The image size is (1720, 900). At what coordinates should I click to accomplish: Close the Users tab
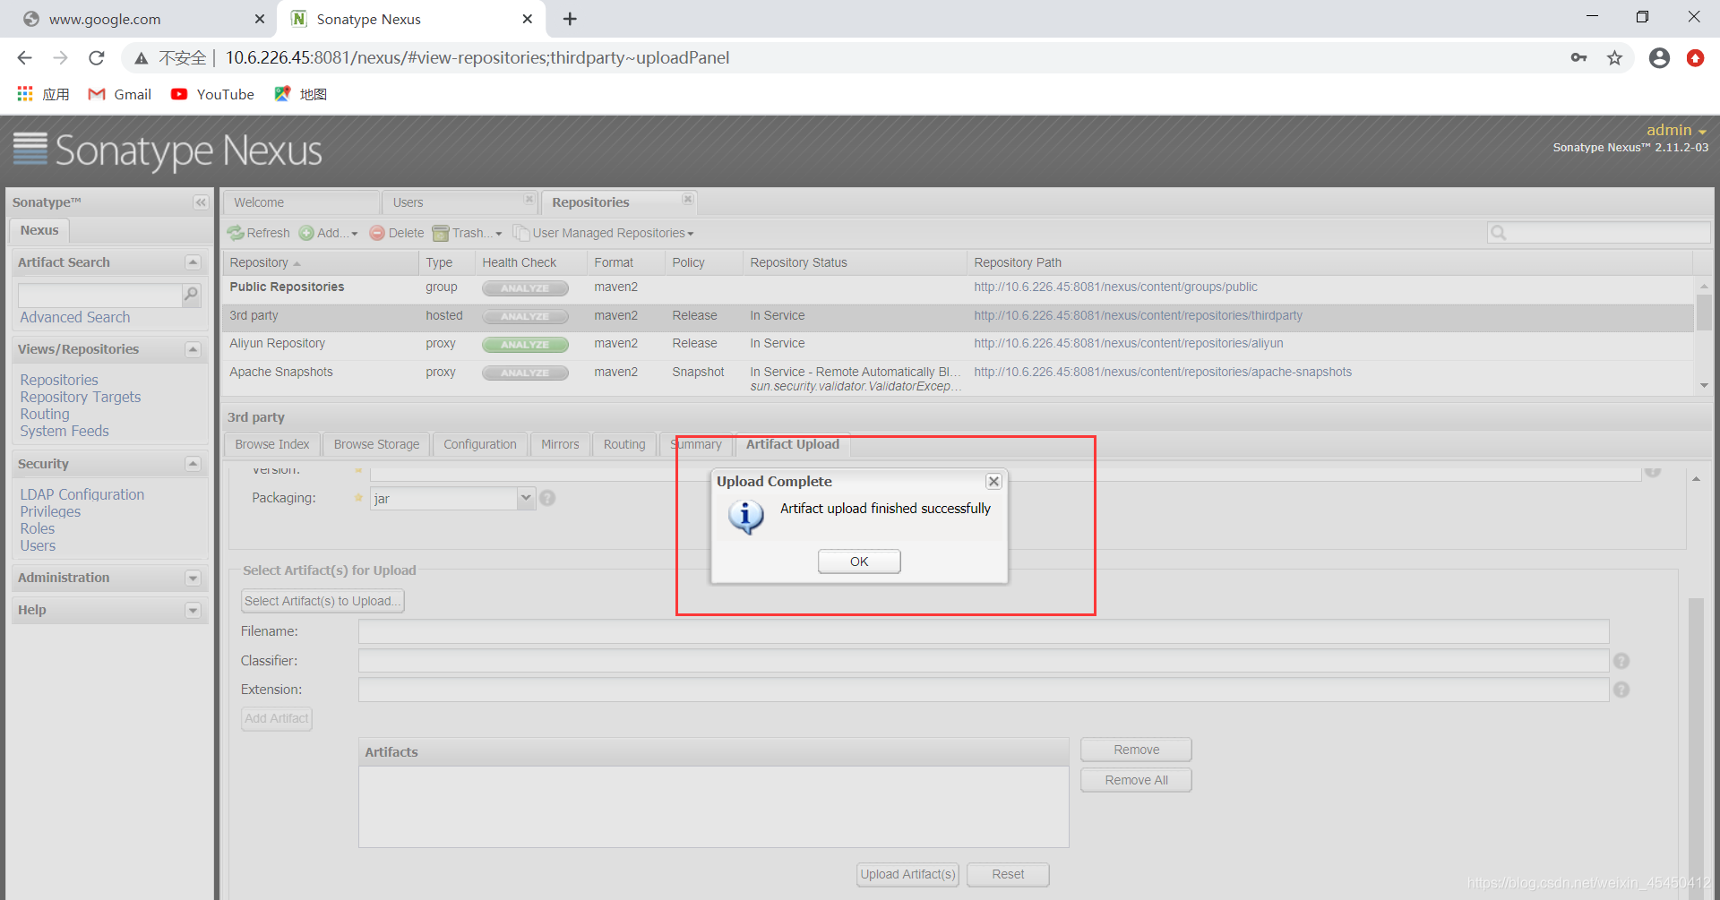(529, 199)
